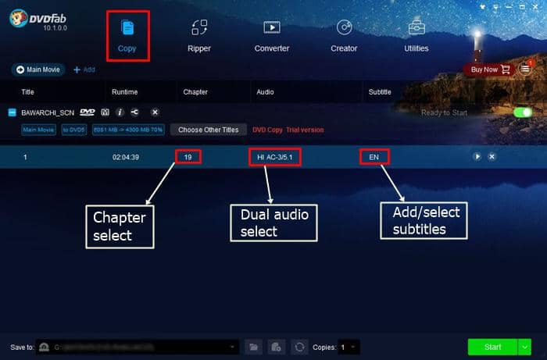Open the Main Movie copy mode switcher
Screen dimensions: 547x360
(x=38, y=70)
